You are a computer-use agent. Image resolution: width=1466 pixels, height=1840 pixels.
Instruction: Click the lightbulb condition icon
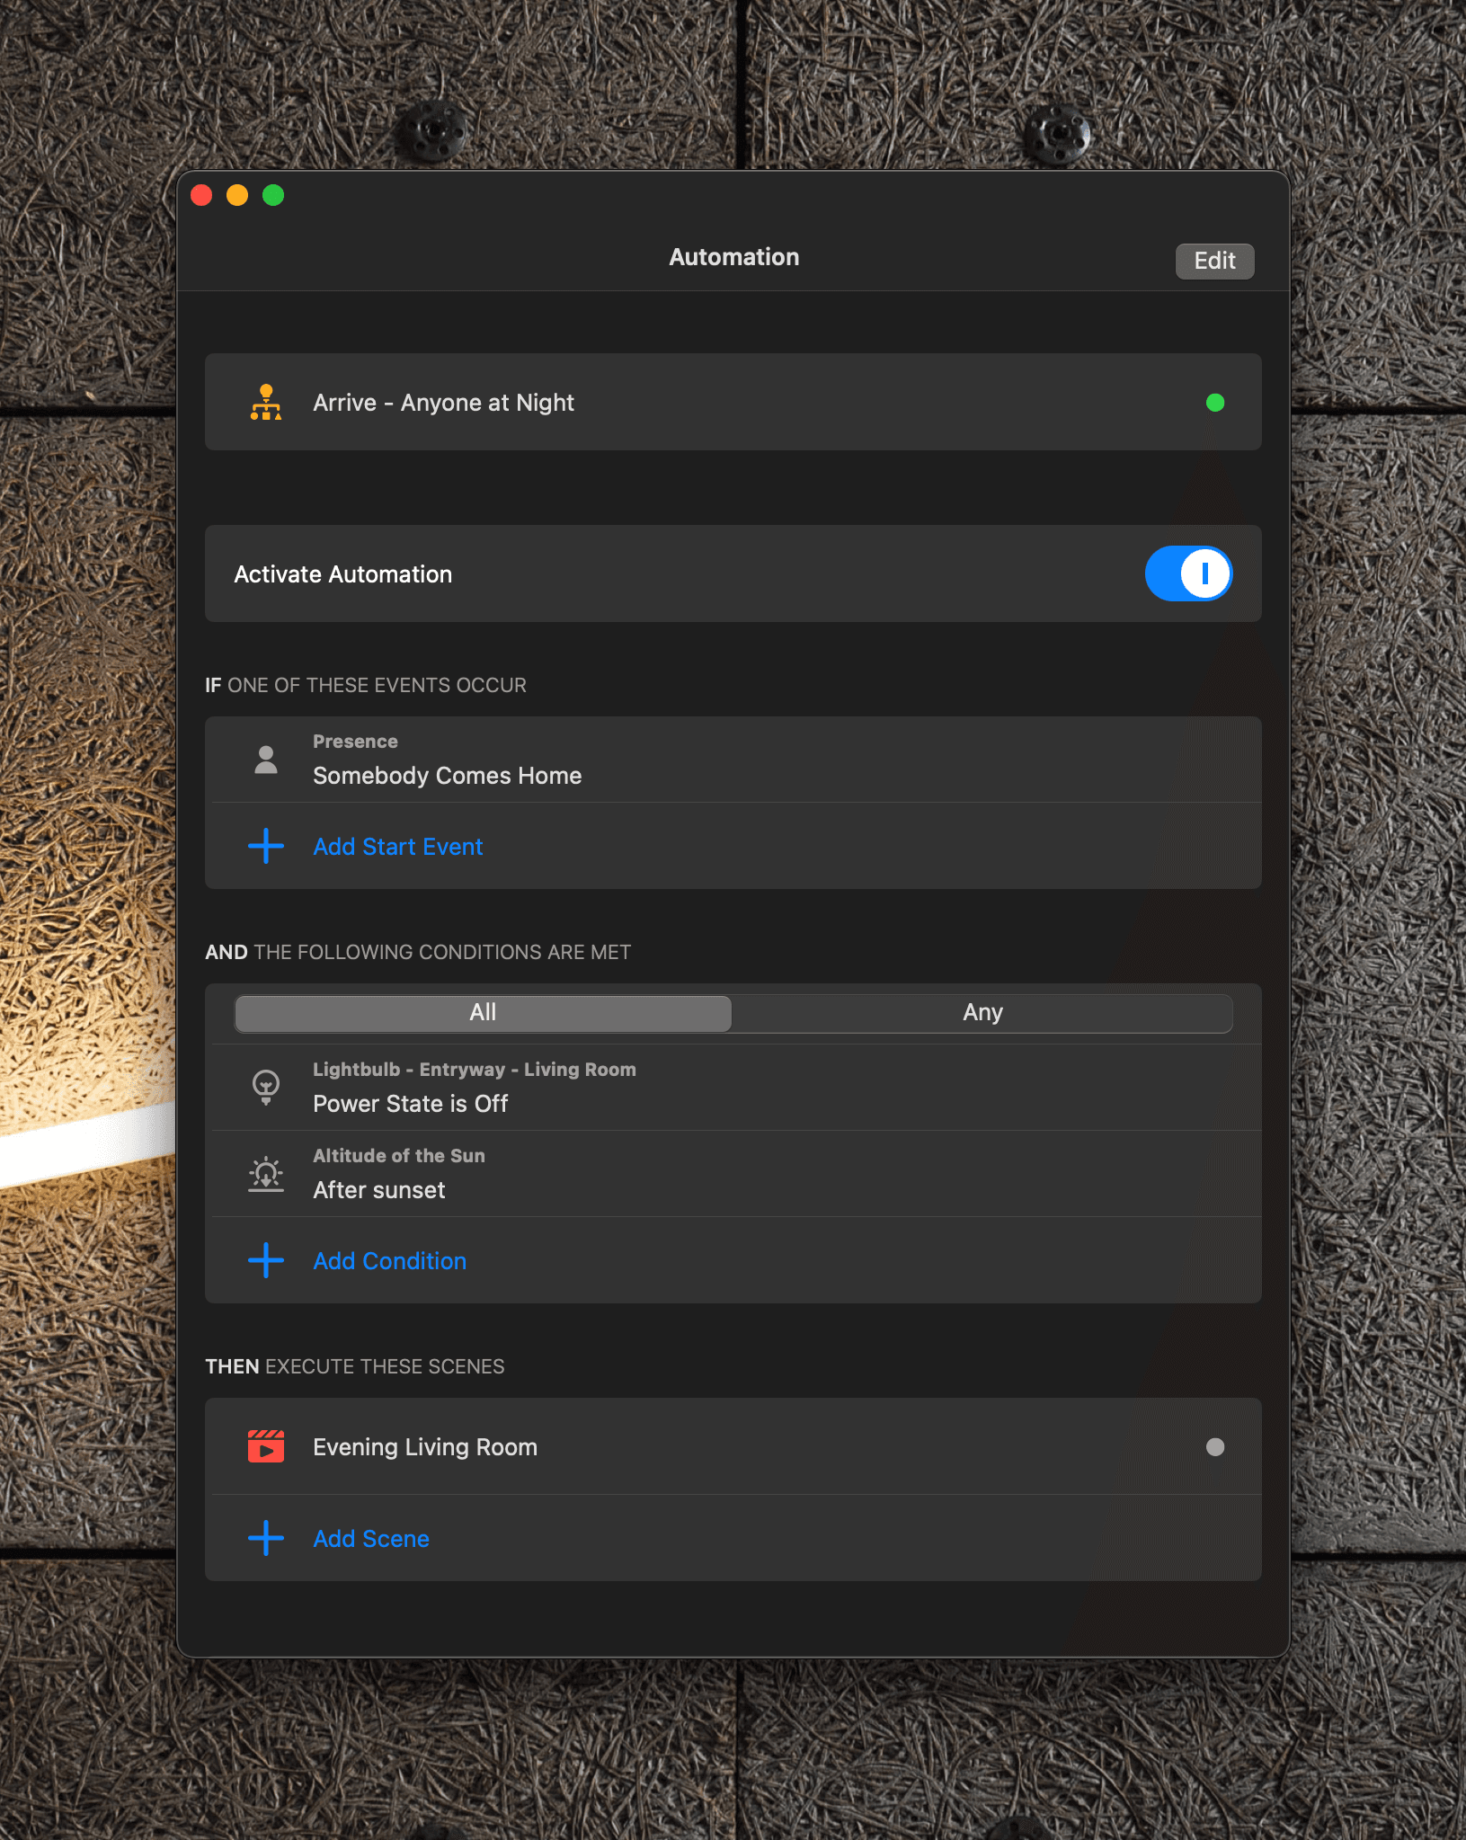click(265, 1087)
